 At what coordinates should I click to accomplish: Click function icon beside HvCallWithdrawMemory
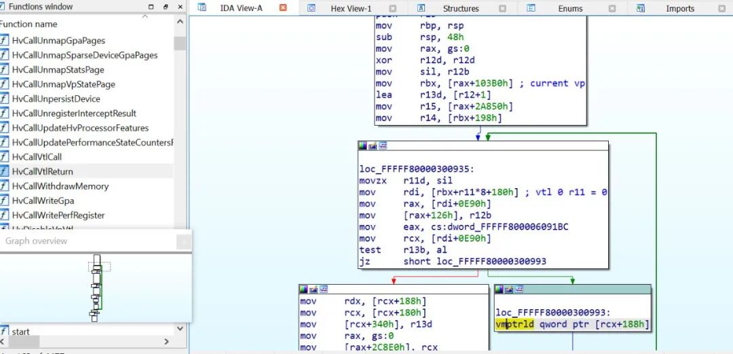(5, 186)
